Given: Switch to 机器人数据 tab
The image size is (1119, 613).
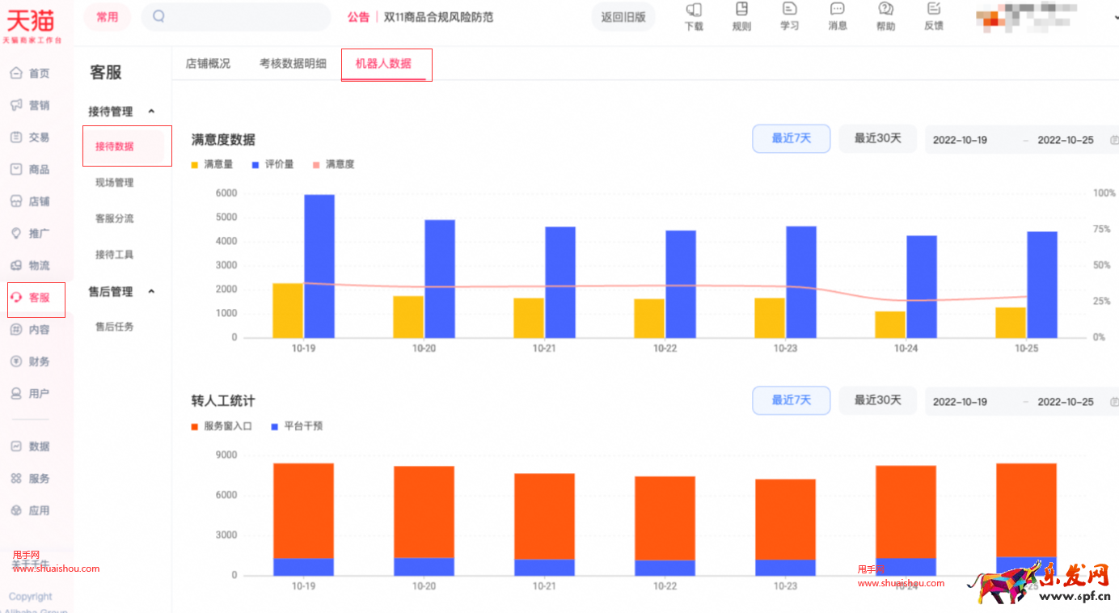Looking at the screenshot, I should click(383, 63).
